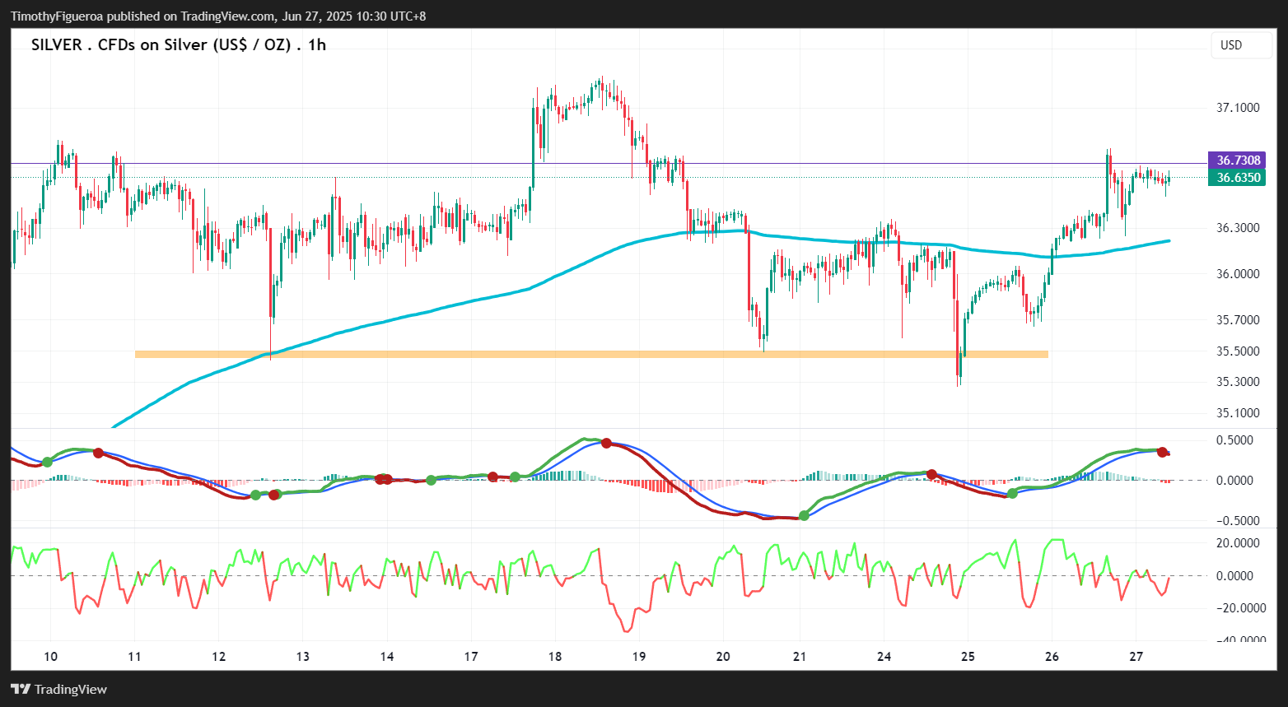Click date label 25 on time axis
The width and height of the screenshot is (1288, 707).
pos(968,657)
